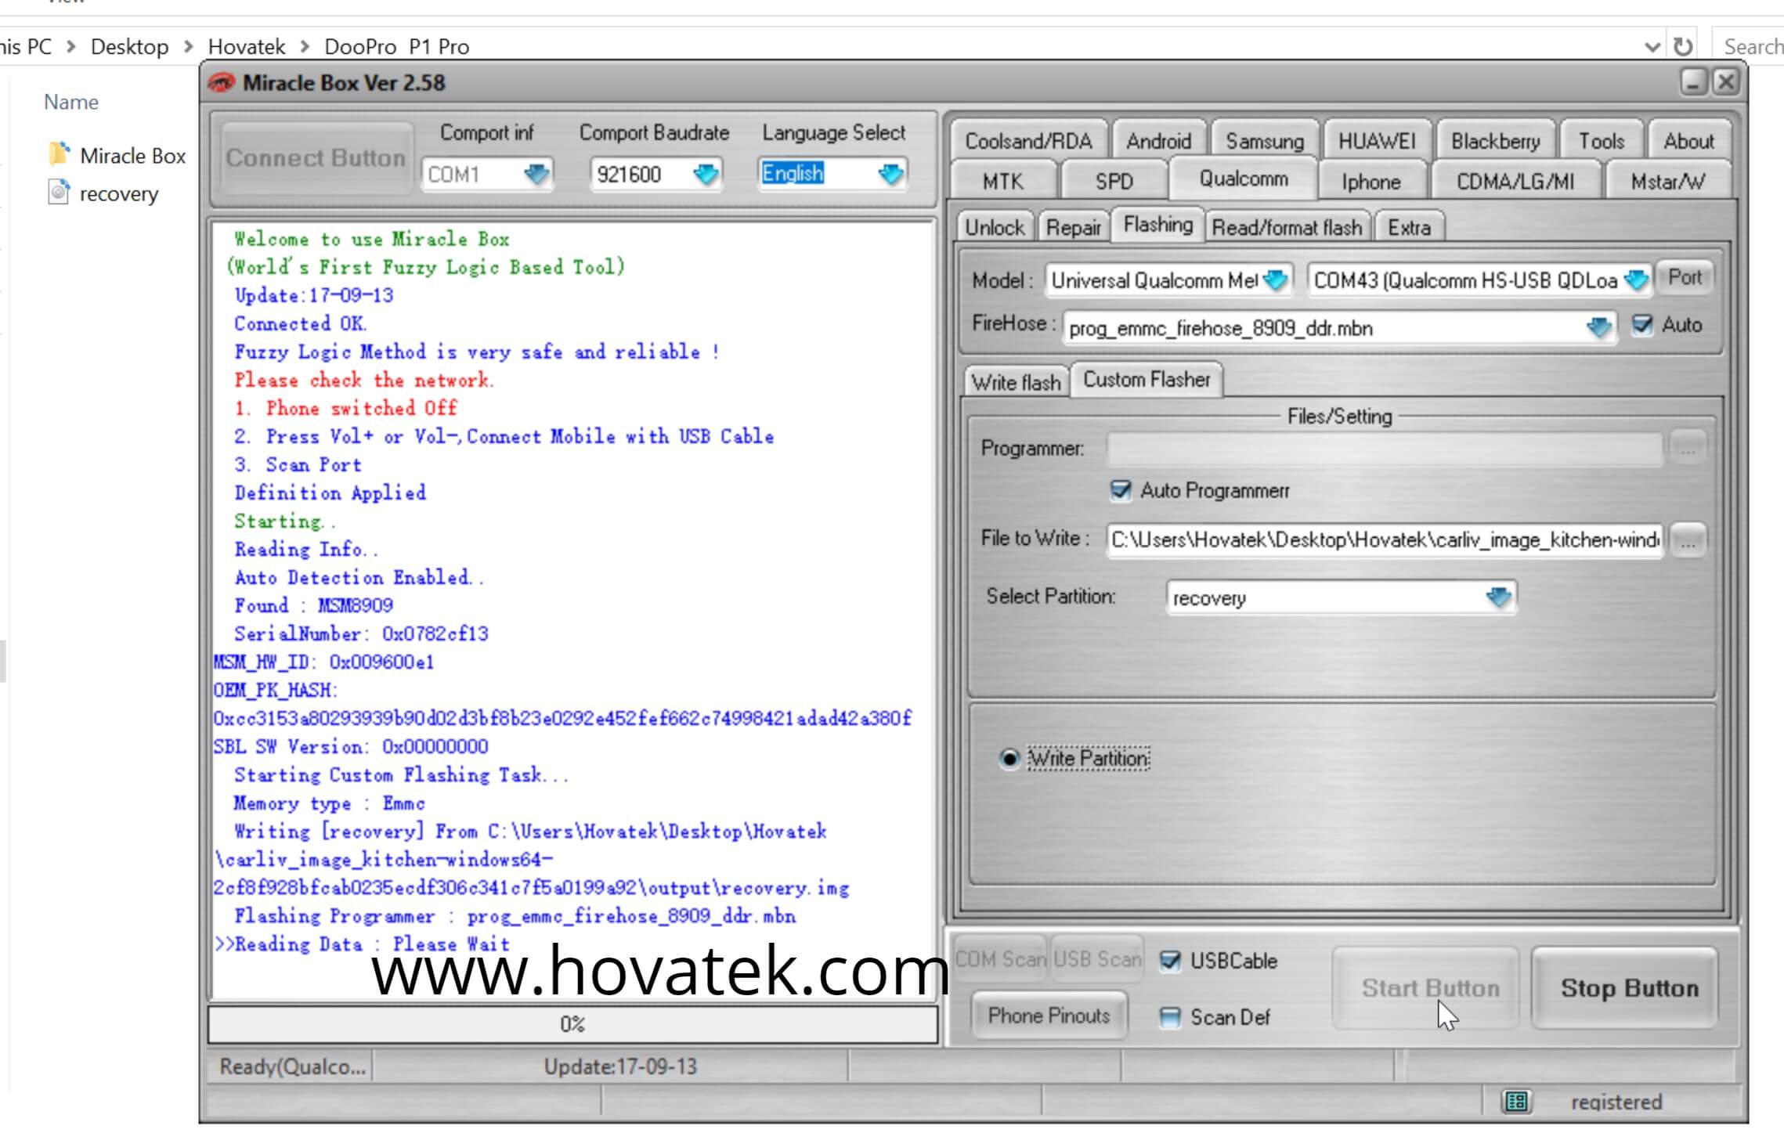Click the Explorer refresh icon

(1683, 46)
